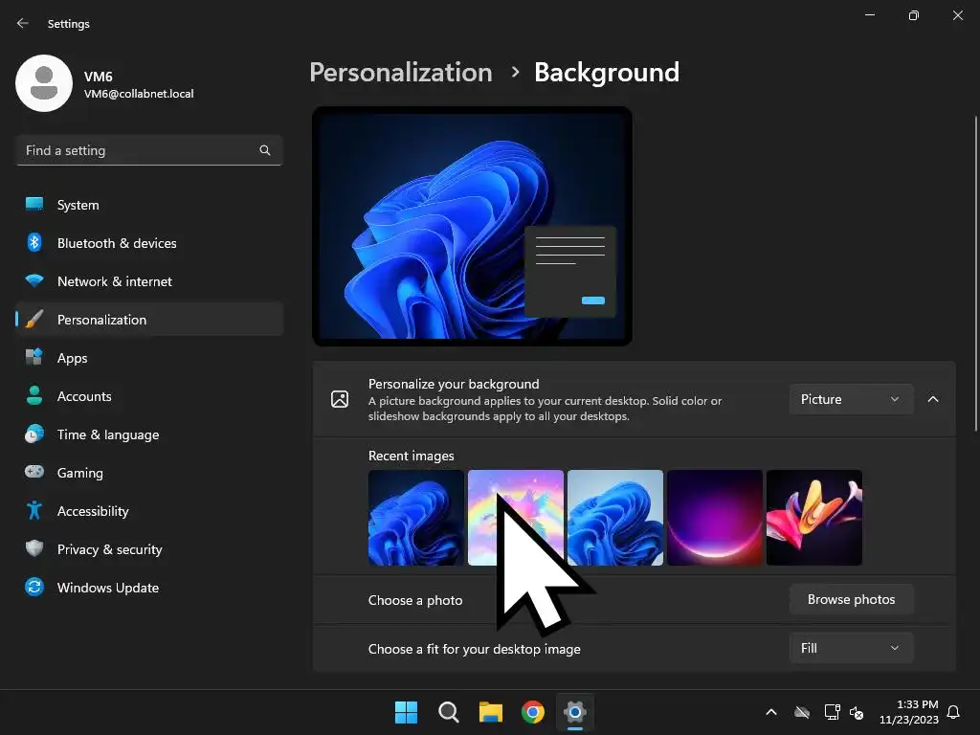Click the VM6@collabnet.local account text
The height and width of the screenshot is (735, 980).
click(x=139, y=94)
